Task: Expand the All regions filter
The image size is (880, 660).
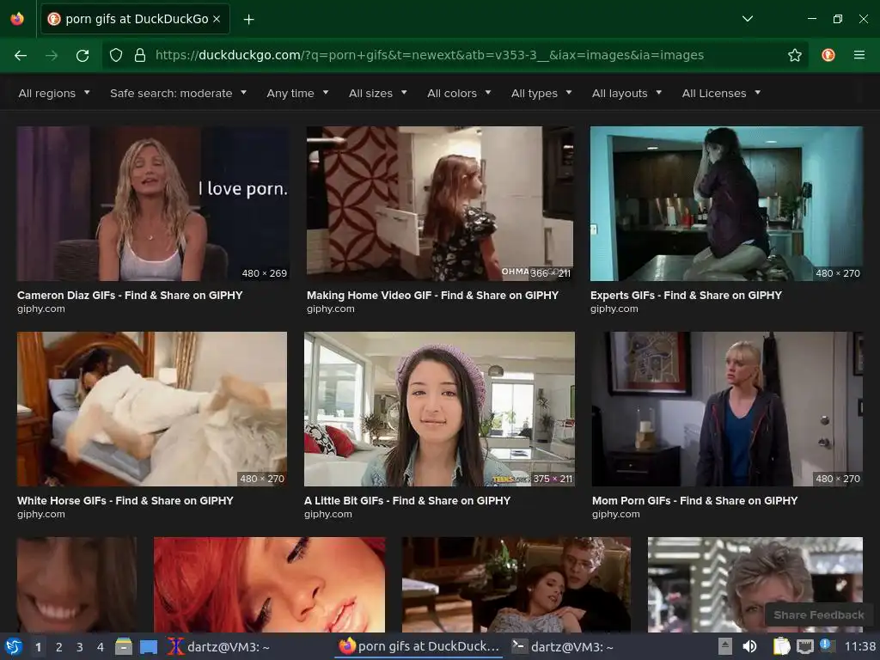Action: (x=54, y=93)
